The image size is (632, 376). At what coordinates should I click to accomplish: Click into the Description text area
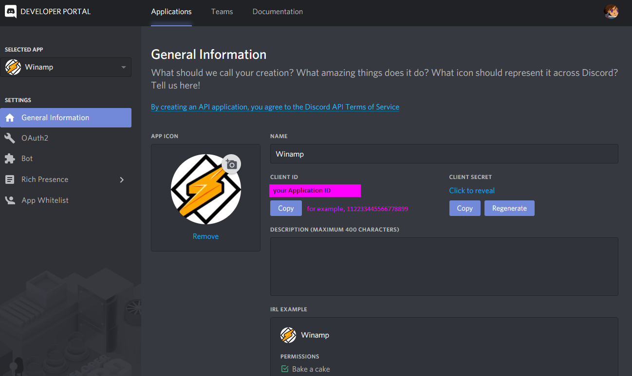tap(444, 267)
